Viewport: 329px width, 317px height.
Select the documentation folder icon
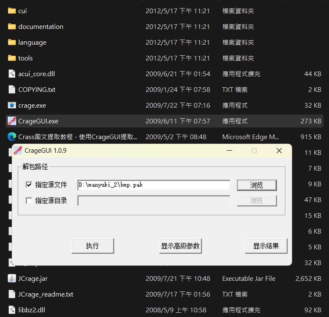12,26
